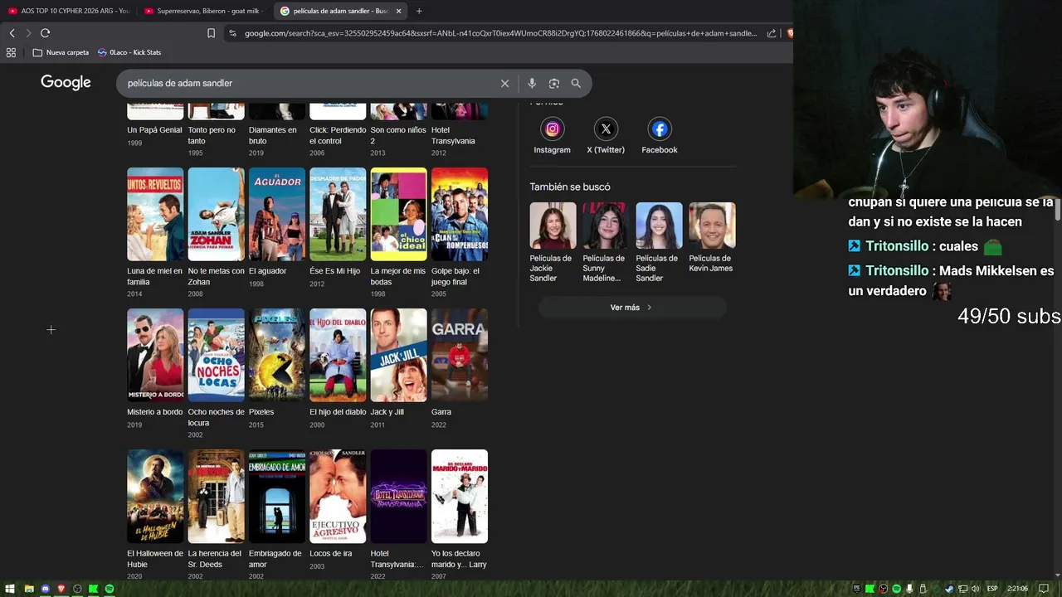
Task: Open Películas de Sadie Sandler suggestion
Action: [659, 242]
